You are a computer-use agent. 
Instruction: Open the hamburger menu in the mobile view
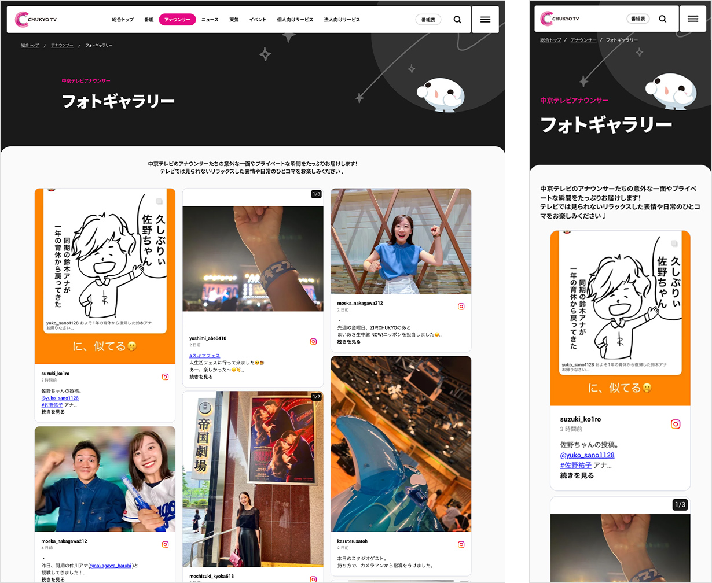tap(692, 19)
